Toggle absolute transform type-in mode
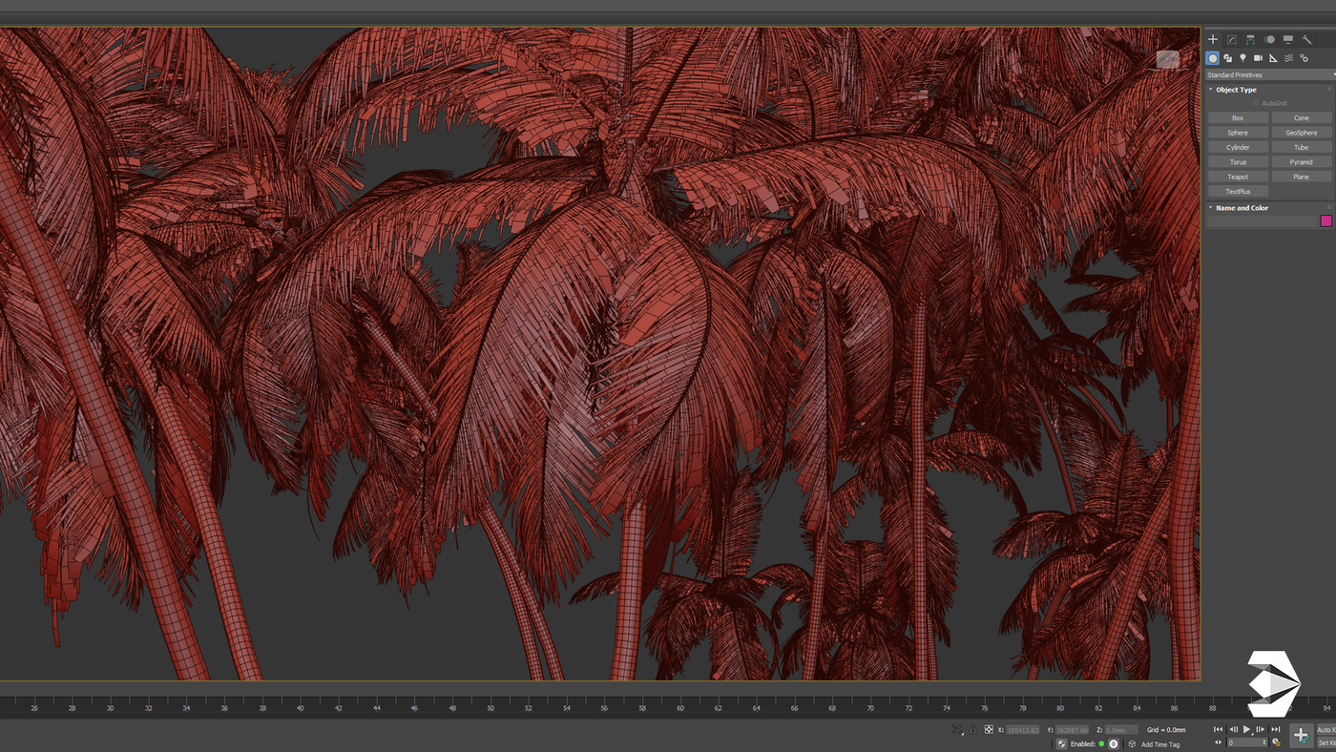The height and width of the screenshot is (752, 1336). click(989, 730)
